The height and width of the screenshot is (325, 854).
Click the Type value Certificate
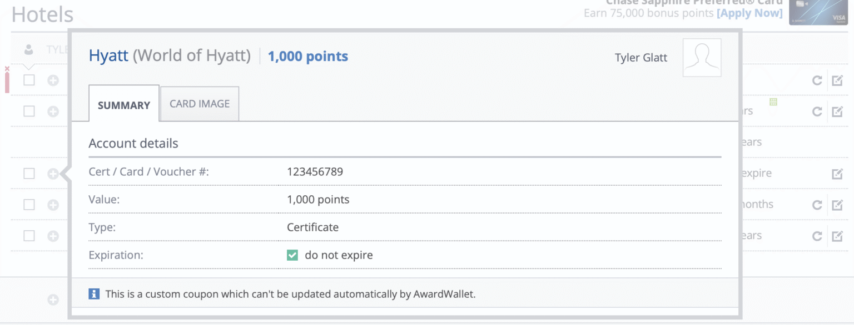[x=312, y=227]
